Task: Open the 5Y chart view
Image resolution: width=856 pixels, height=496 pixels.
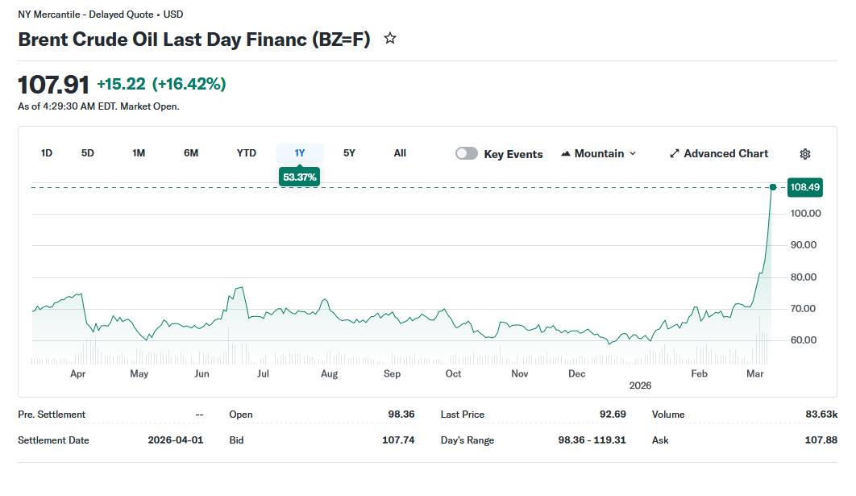Action: pyautogui.click(x=349, y=152)
